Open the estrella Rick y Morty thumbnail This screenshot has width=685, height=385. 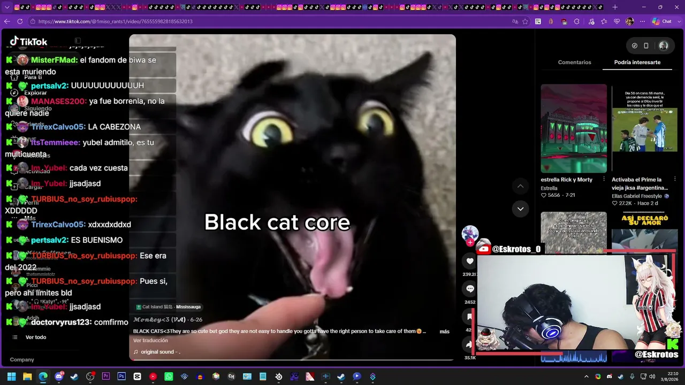coord(574,128)
